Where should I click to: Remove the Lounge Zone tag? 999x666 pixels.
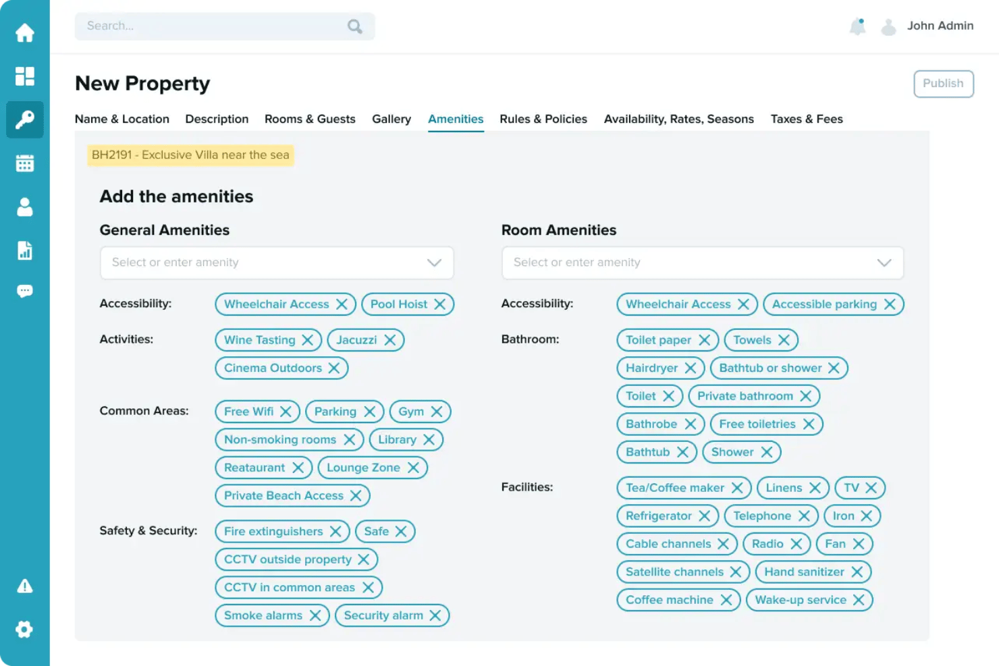coord(413,468)
